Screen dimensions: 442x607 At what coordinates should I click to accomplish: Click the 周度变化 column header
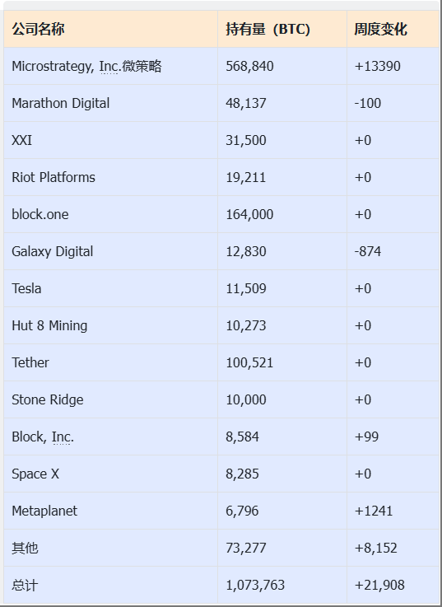tap(380, 29)
